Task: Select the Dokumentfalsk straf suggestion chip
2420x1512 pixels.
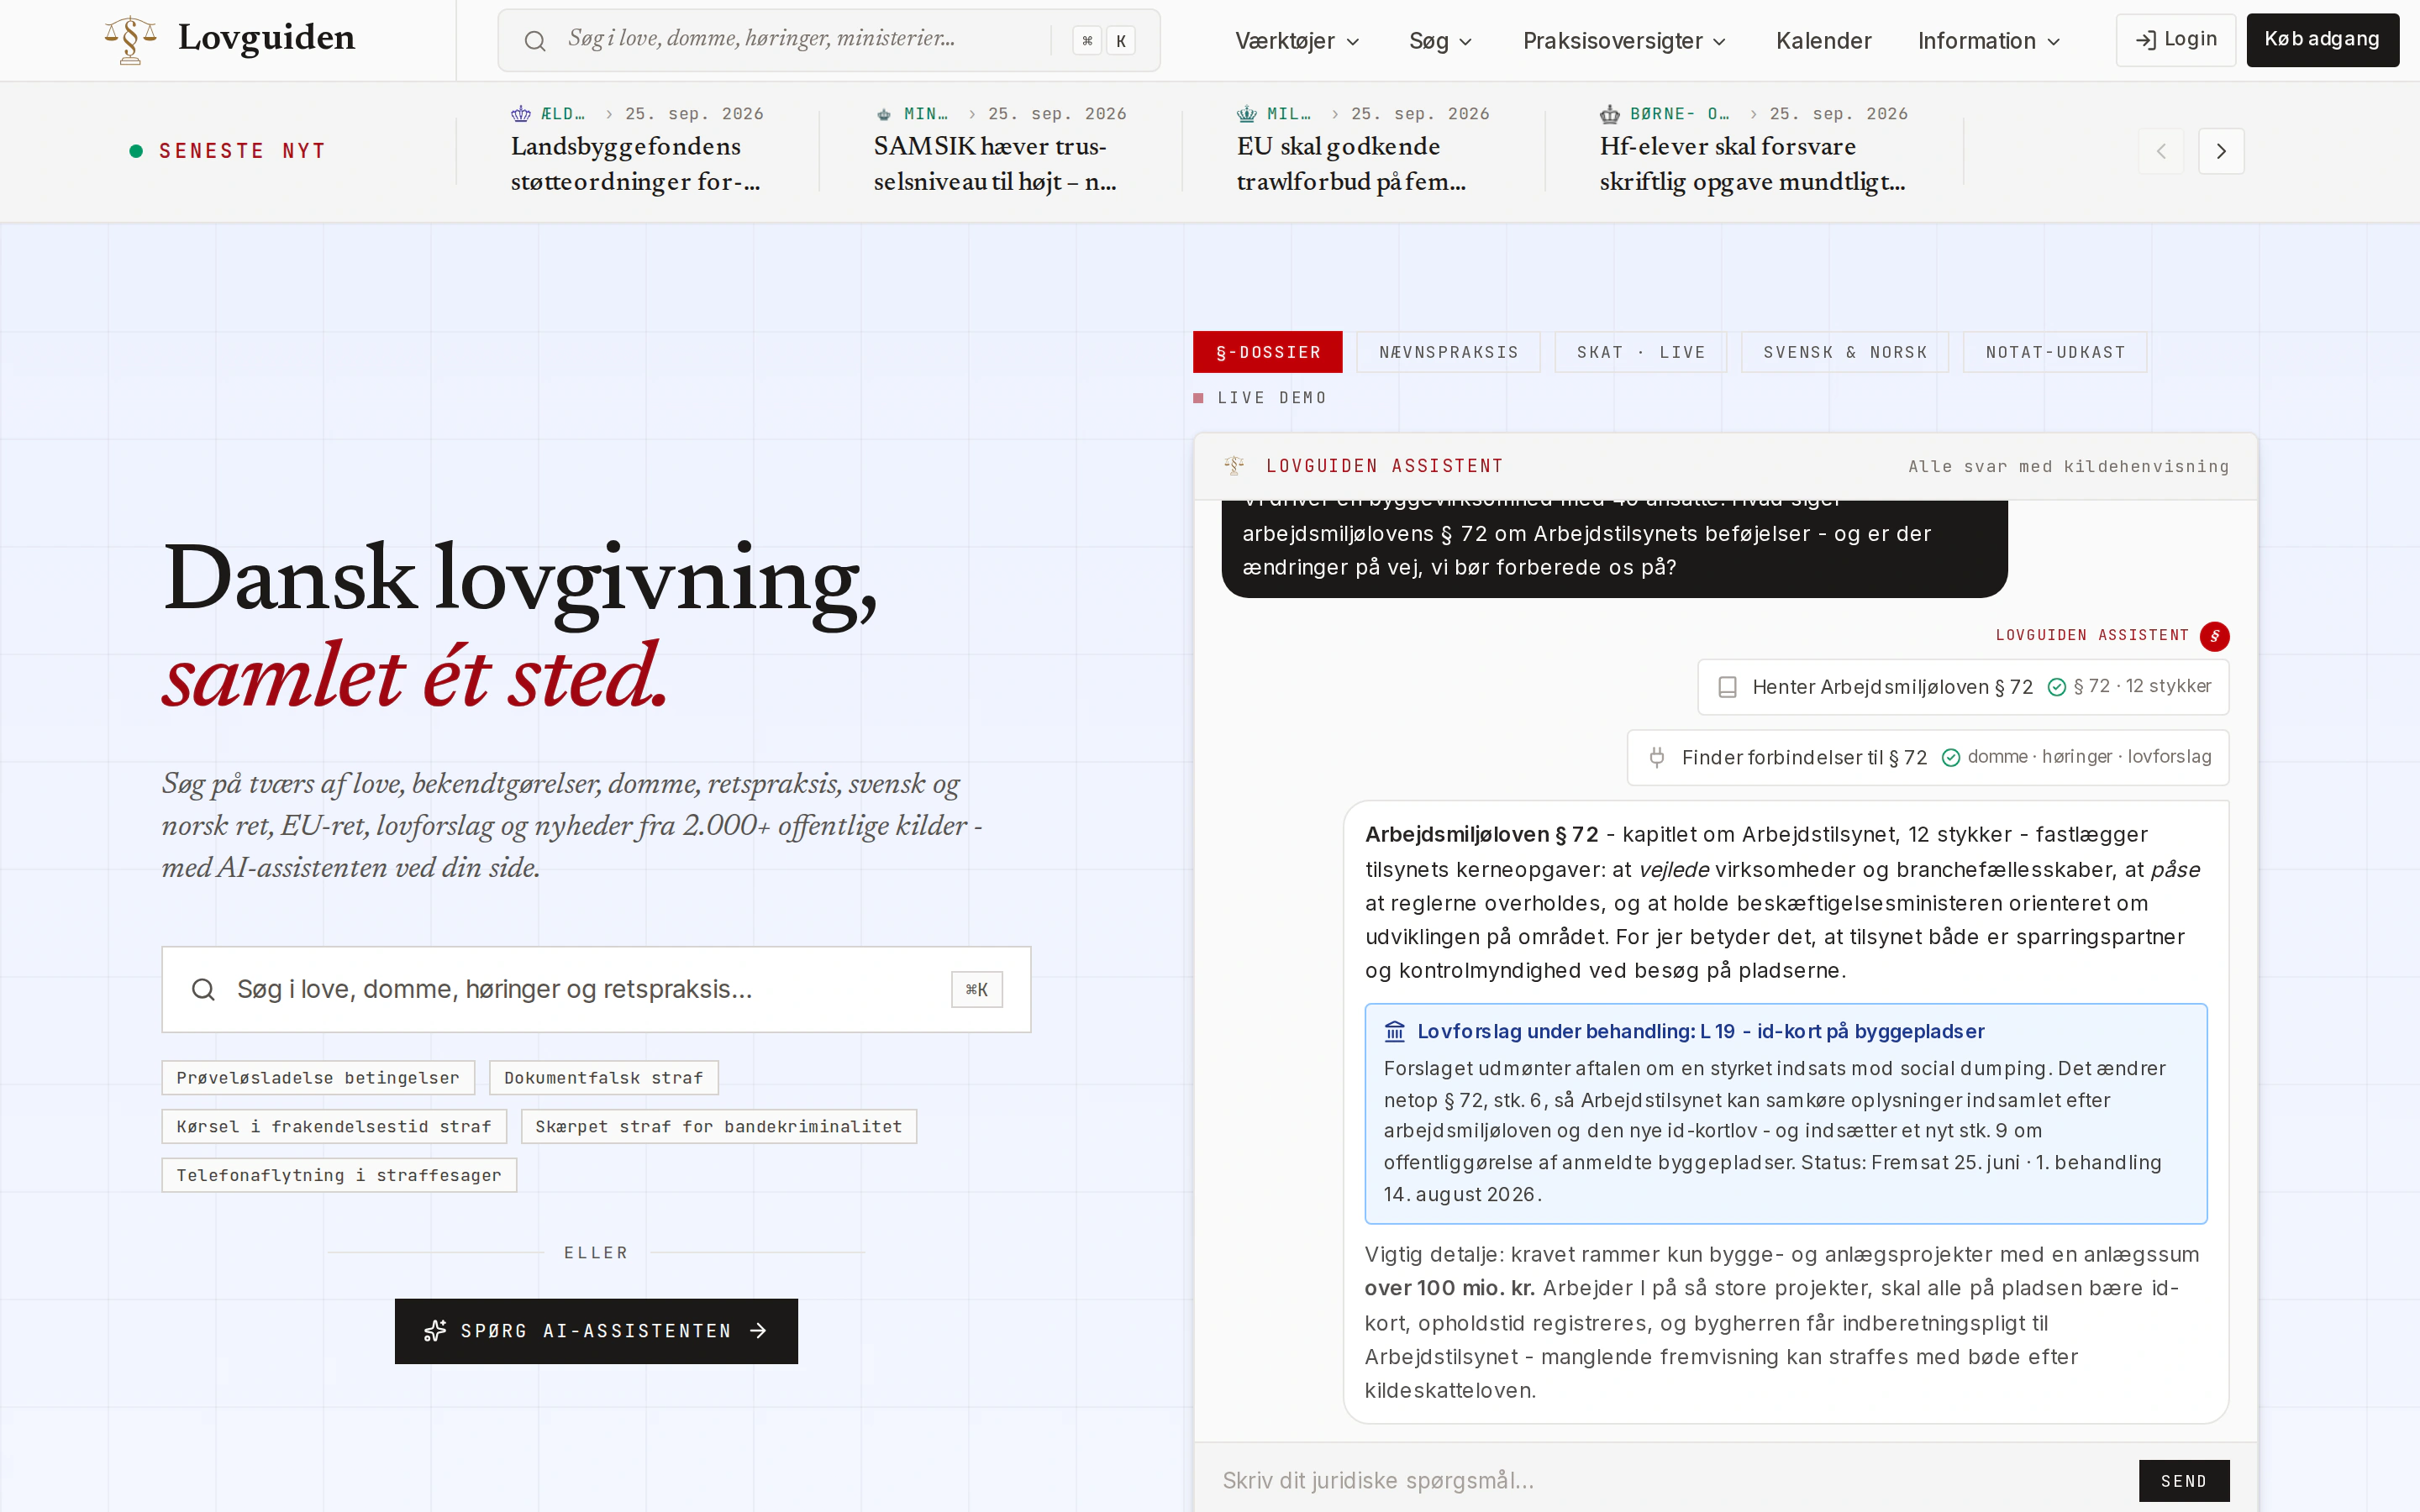Action: pyautogui.click(x=603, y=1078)
